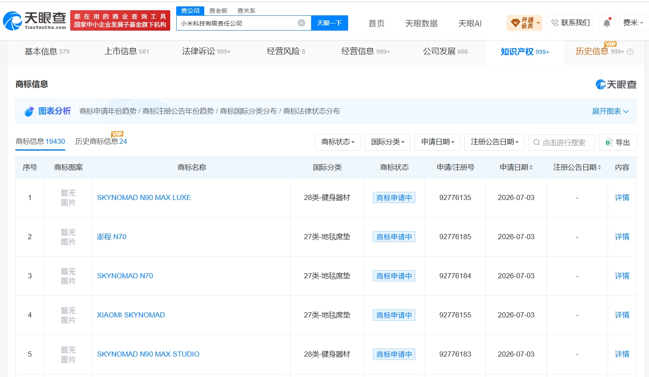Open trademark SKYNOMAD N70 link
This screenshot has width=649, height=377.
click(x=125, y=276)
